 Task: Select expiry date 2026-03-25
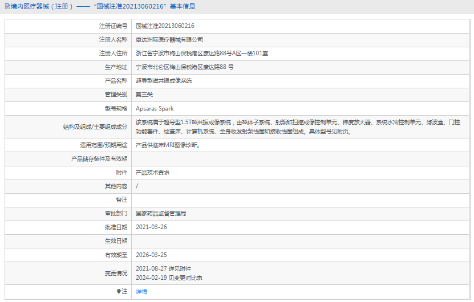click(151, 255)
